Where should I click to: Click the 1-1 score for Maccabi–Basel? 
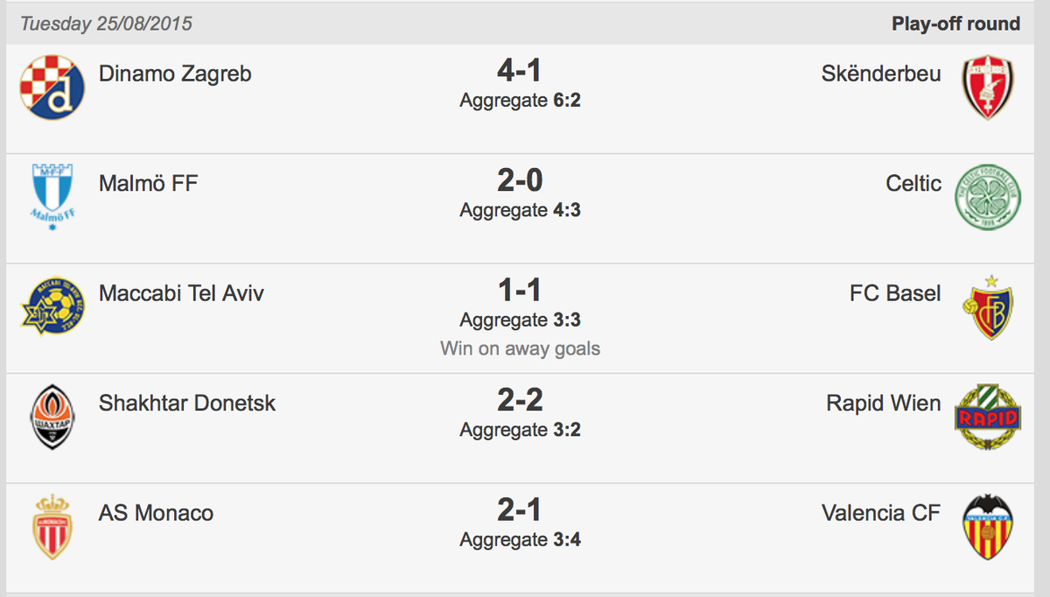click(520, 291)
